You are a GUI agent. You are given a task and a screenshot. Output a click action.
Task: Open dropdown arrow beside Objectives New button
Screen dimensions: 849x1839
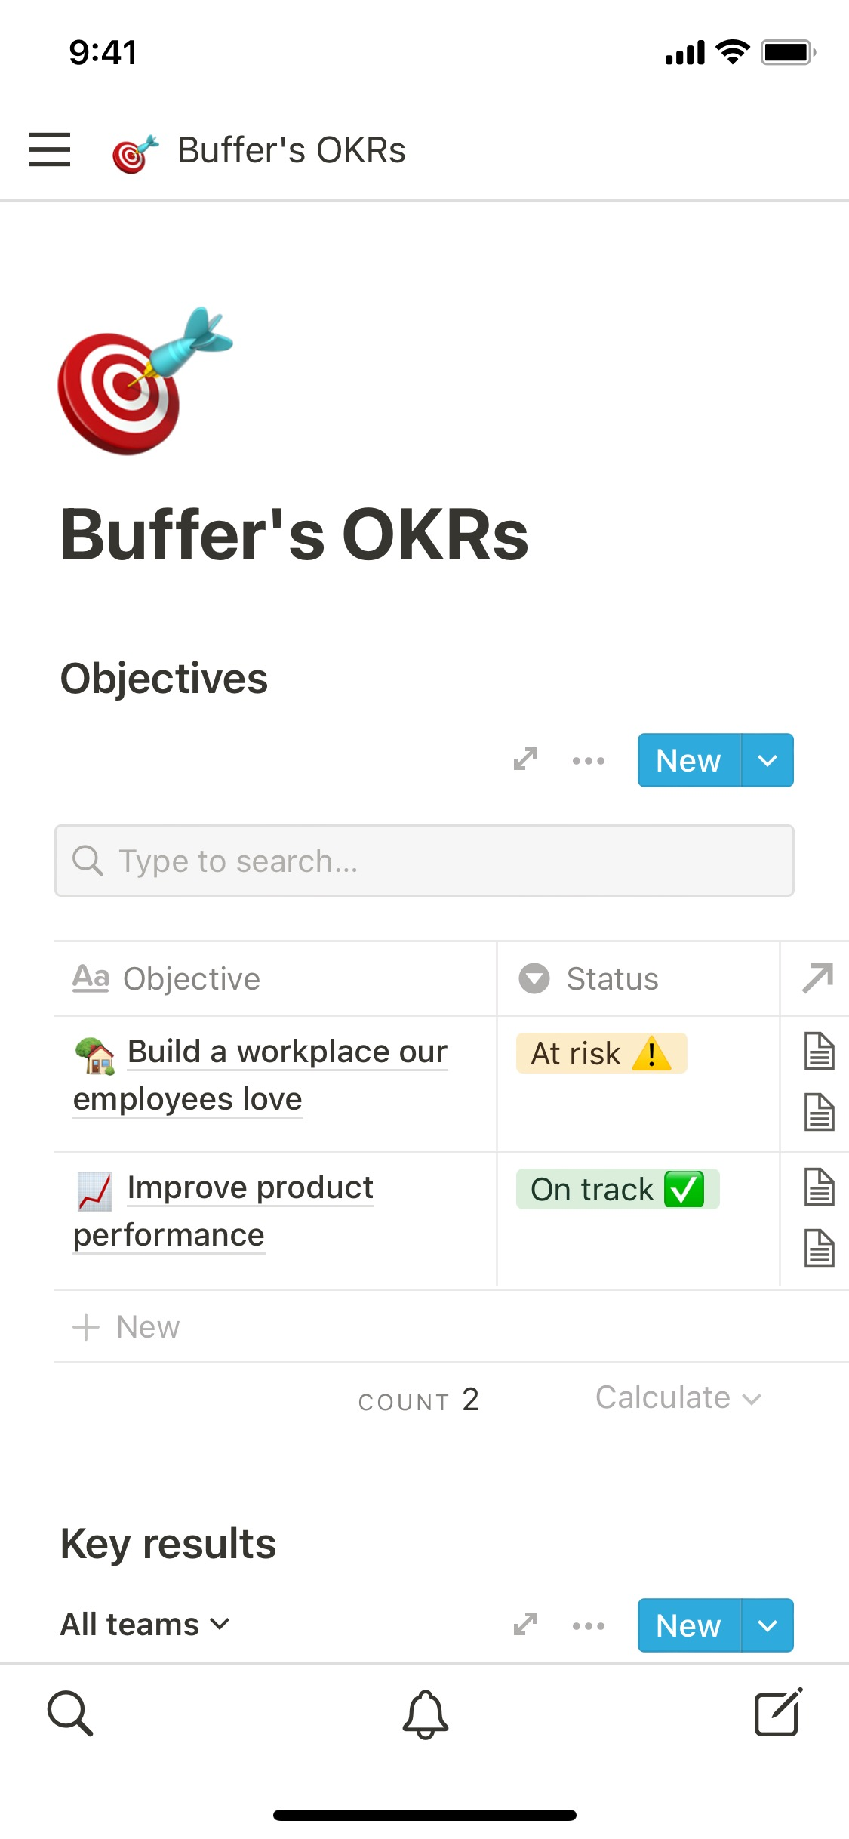pyautogui.click(x=767, y=761)
